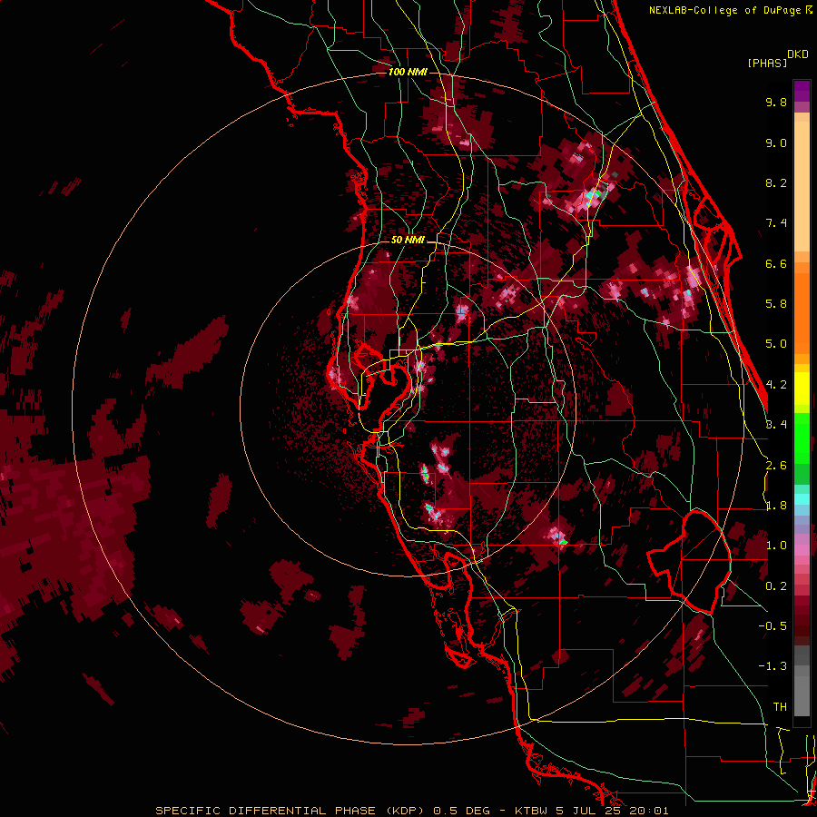Click the 8.2 scale value

[x=776, y=182]
